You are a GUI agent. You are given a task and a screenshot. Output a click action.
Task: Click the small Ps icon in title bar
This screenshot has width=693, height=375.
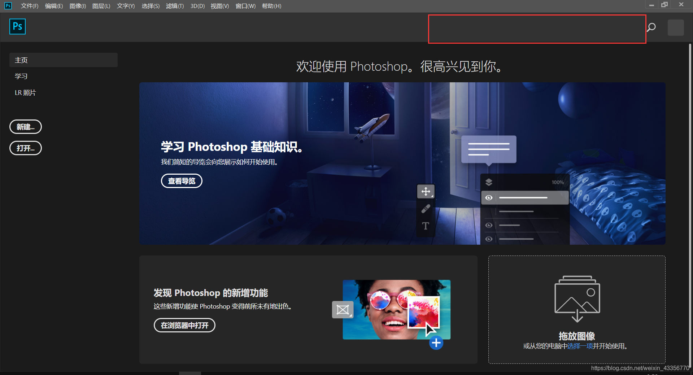click(x=8, y=5)
